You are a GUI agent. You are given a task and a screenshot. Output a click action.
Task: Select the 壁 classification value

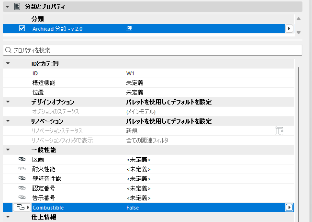click(129, 28)
